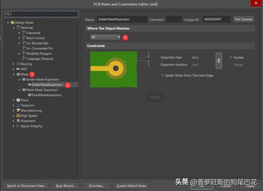The height and width of the screenshot is (191, 263).
Task: Click the solder mask pad preview image
Action: tap(114, 69)
